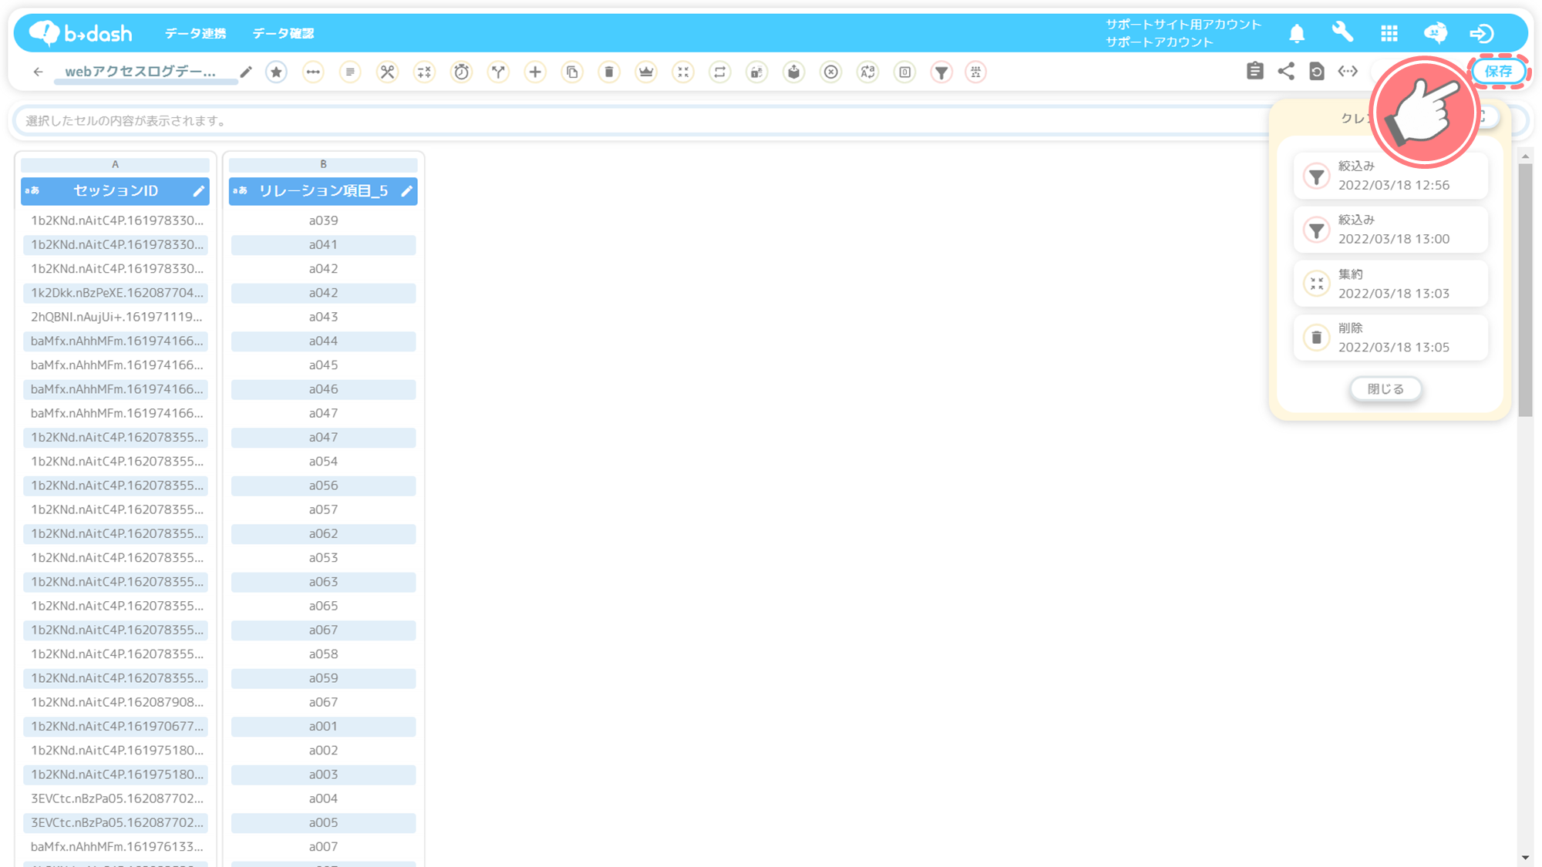Screen dimensions: 1542x867
Task: Click the web access log data file name
Action: pyautogui.click(x=140, y=72)
